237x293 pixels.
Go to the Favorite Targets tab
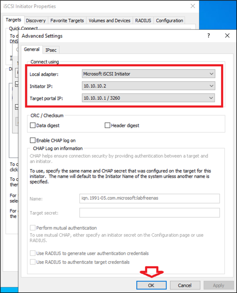click(x=67, y=21)
